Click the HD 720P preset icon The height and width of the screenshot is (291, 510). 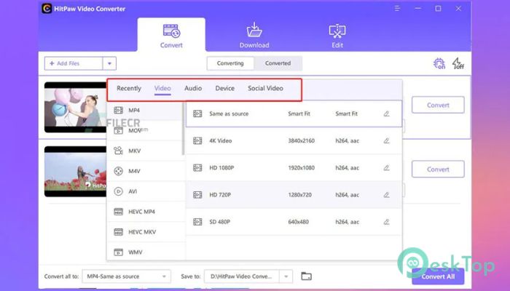pyautogui.click(x=197, y=194)
